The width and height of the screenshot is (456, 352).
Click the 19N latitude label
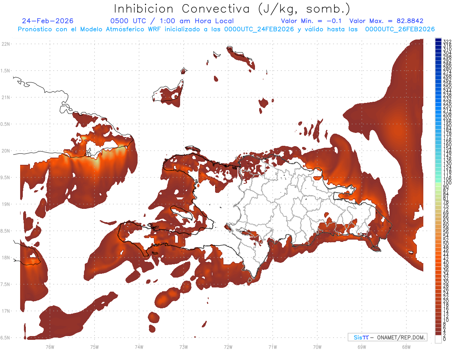6,204
